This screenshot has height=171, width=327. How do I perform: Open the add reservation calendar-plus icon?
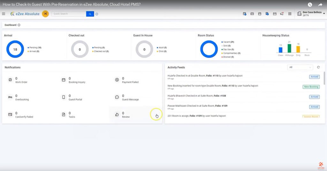245,14
